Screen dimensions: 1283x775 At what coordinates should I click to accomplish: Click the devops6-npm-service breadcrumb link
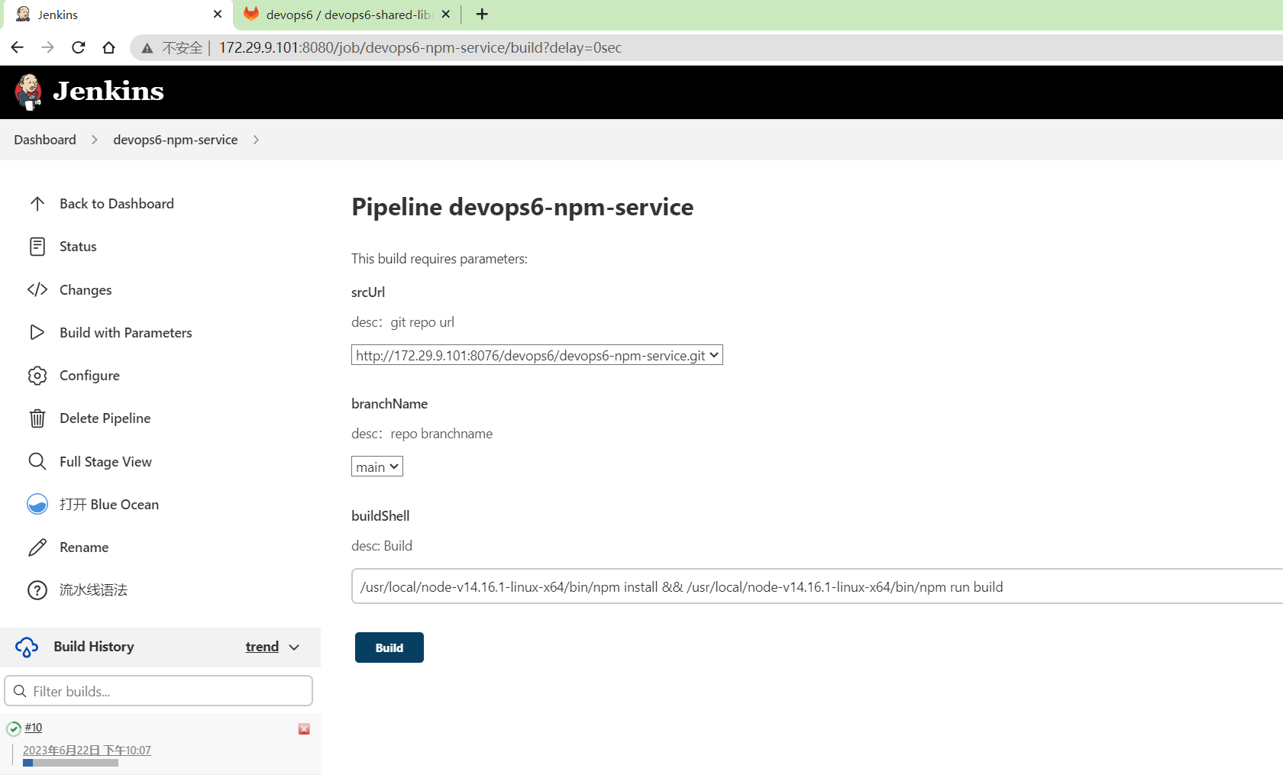click(x=176, y=140)
